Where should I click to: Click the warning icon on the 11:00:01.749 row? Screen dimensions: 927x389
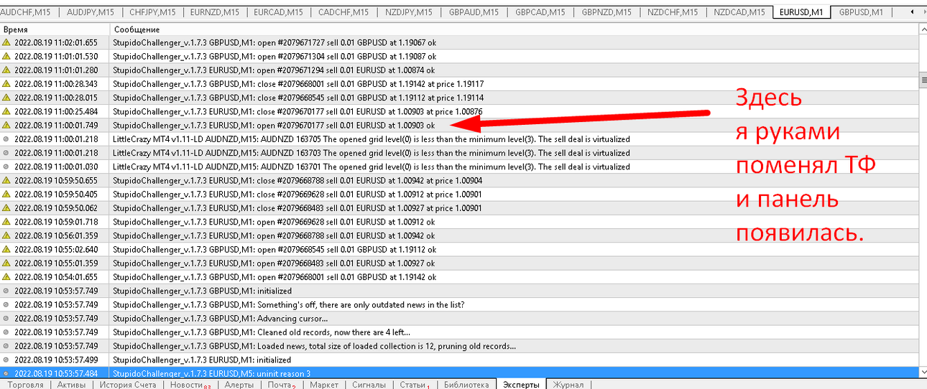[6, 125]
